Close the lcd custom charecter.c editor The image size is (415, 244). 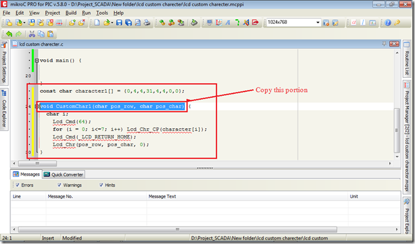[x=394, y=44]
